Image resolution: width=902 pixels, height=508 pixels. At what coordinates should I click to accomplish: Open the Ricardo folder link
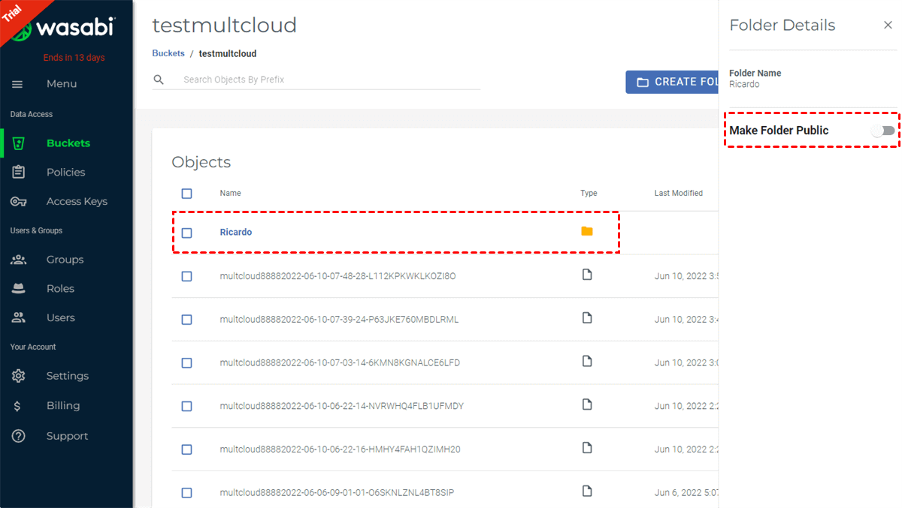click(x=236, y=233)
